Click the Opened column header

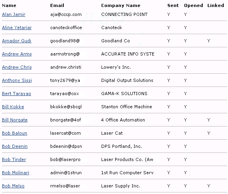pyautogui.click(x=193, y=5)
